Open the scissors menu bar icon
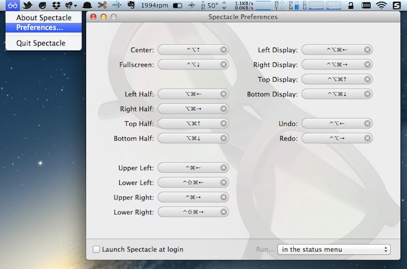 [x=102, y=5]
